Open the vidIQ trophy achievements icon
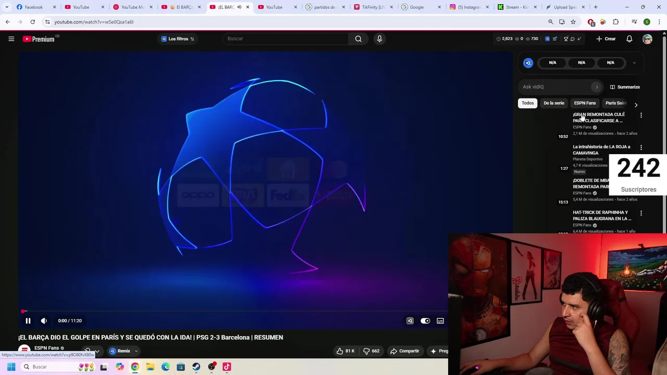 coord(566,39)
